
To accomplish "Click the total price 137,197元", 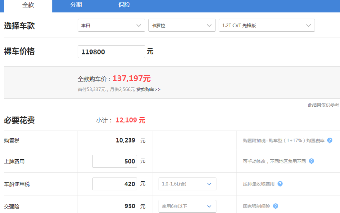I will coord(131,78).
